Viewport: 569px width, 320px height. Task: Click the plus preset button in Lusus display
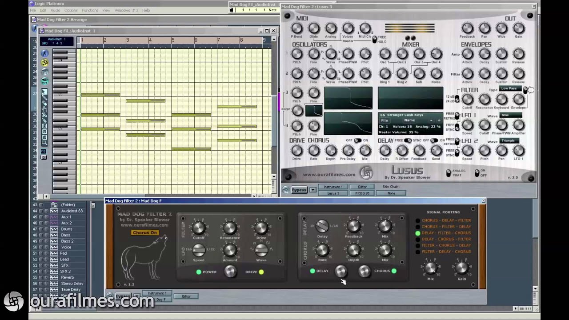pos(439,120)
